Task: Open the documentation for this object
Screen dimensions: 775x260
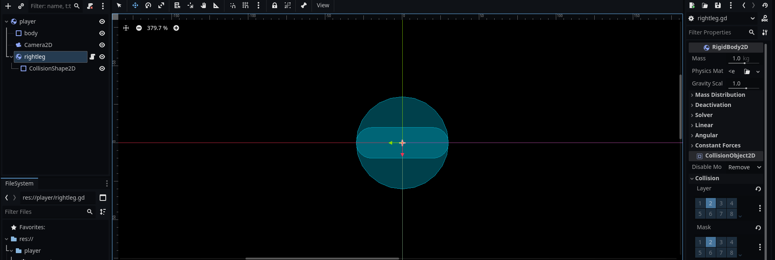Action: tap(764, 18)
